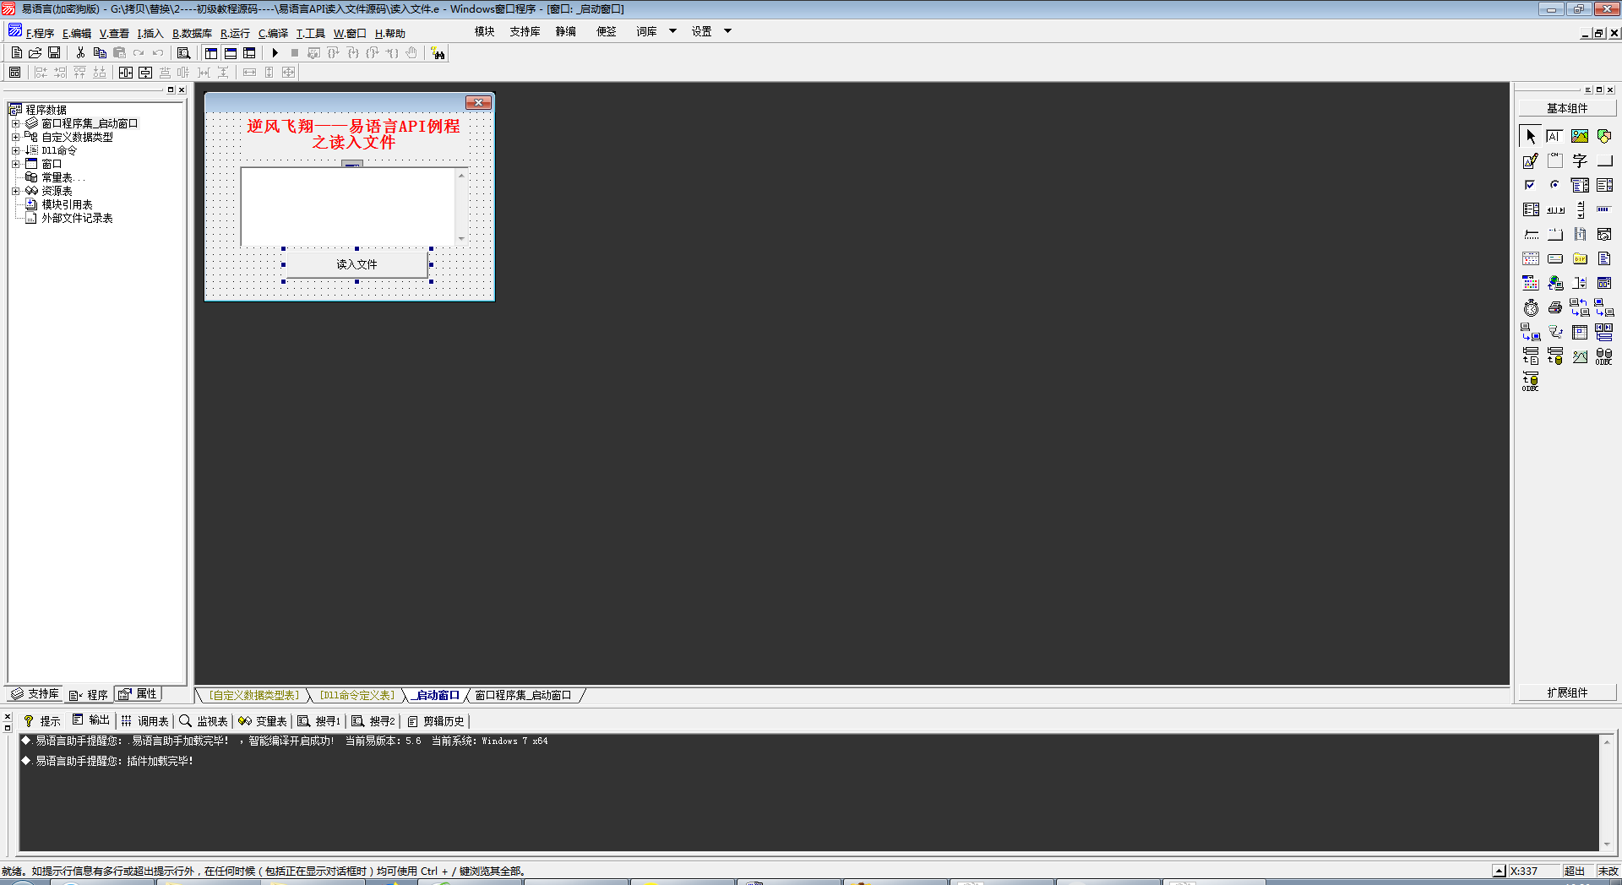Expand the 窗口 tree node

click(15, 164)
